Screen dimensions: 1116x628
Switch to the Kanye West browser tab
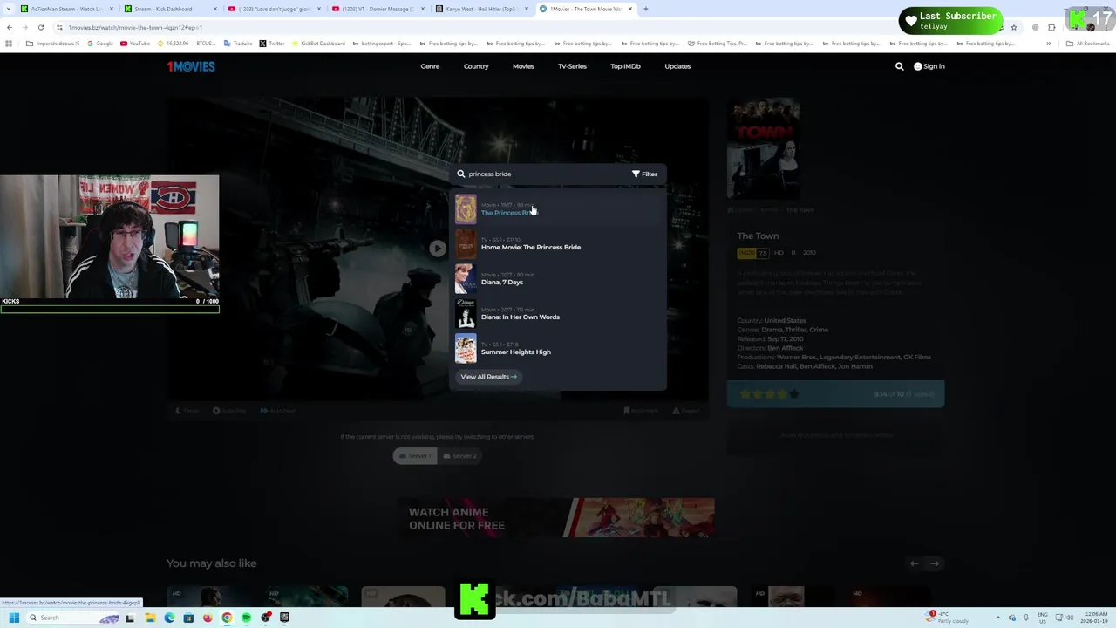click(484, 9)
